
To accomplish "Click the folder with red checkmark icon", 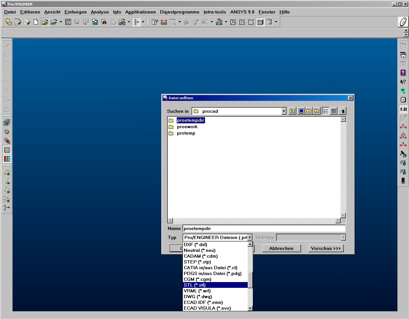I will pos(309,111).
